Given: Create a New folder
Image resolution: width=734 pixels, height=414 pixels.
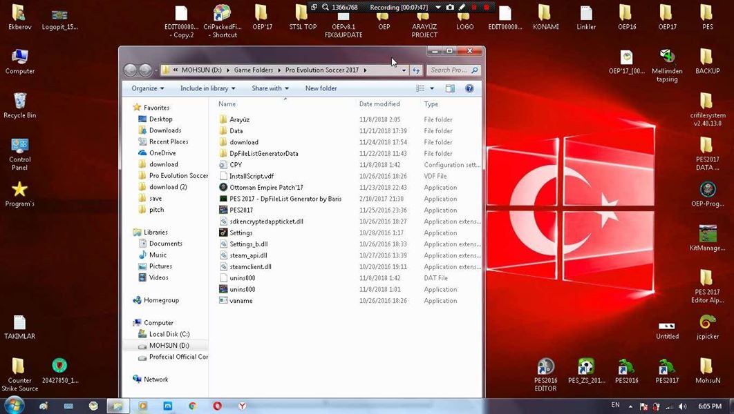Looking at the screenshot, I should 321,88.
